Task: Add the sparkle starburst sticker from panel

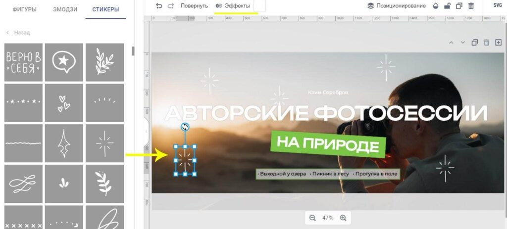Action: (x=105, y=143)
